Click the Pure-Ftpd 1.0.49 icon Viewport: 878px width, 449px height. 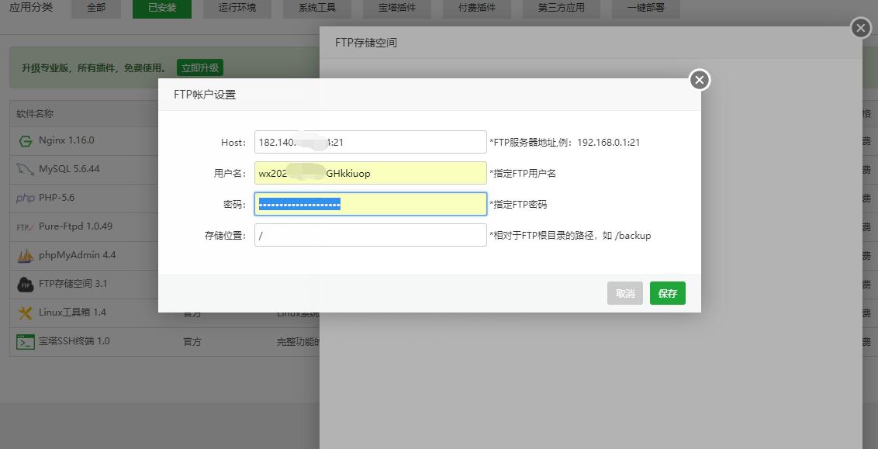25,226
